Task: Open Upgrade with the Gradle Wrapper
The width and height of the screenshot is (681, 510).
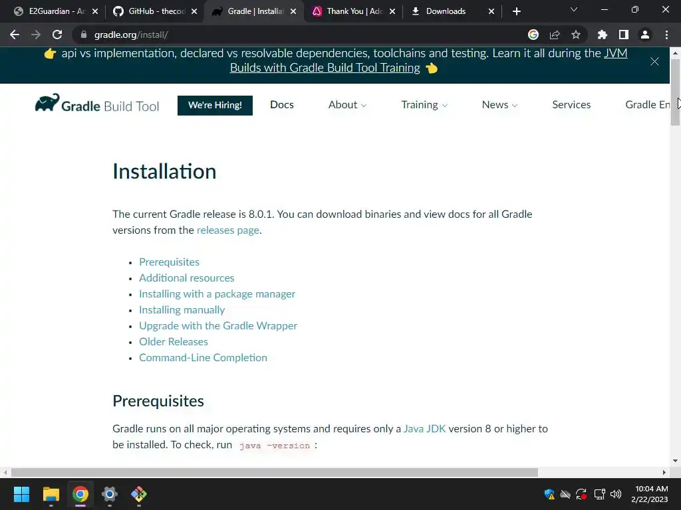Action: (x=218, y=325)
